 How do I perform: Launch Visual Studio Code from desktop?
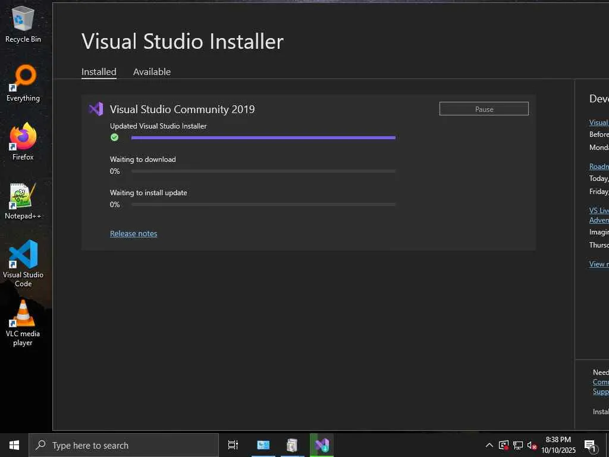click(x=23, y=264)
